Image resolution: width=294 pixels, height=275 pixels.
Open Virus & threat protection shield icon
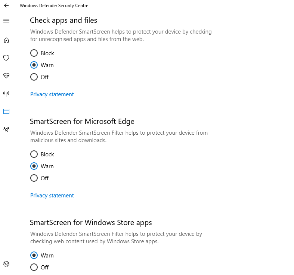6,58
